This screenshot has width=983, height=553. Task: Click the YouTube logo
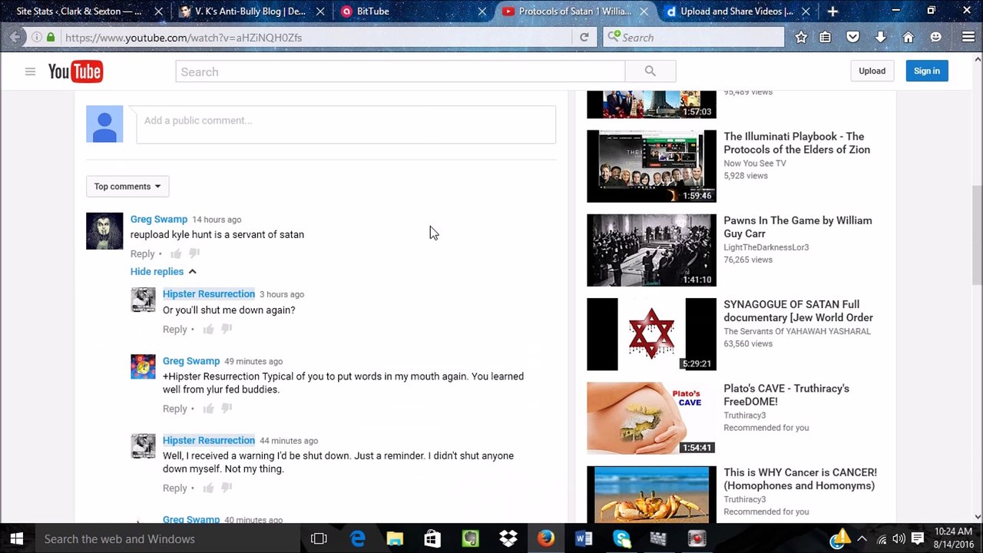coord(75,71)
